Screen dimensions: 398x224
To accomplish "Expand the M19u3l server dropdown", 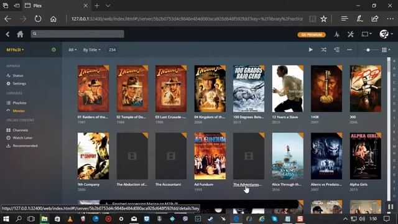I will click(x=15, y=50).
